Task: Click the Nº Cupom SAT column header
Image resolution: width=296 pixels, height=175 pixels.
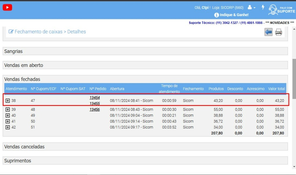Action: point(73,89)
